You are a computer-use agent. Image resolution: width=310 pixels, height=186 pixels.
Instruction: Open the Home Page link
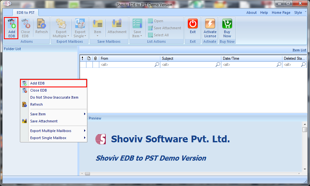click(x=281, y=13)
